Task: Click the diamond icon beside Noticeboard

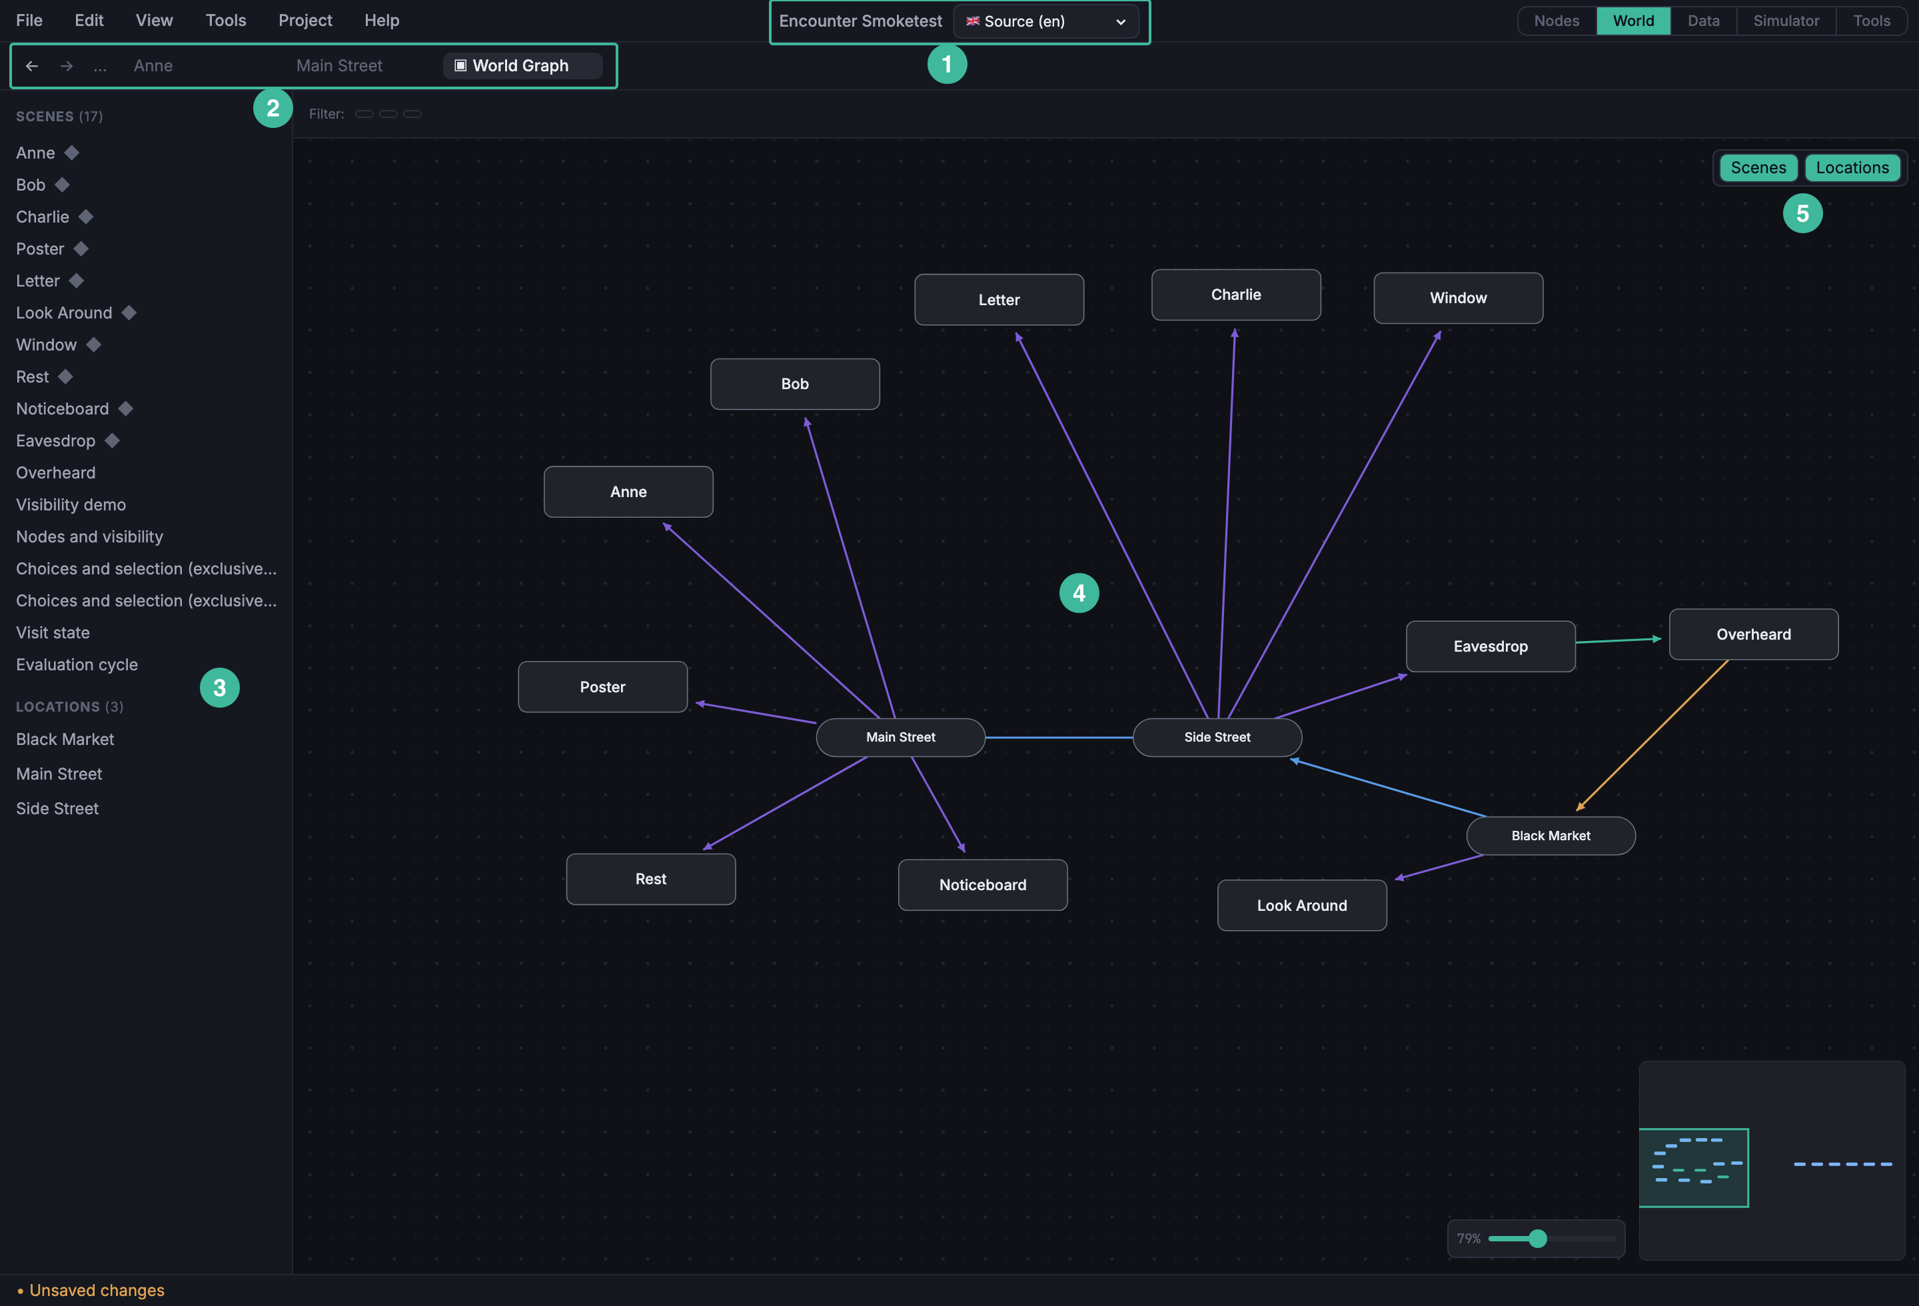Action: click(125, 408)
